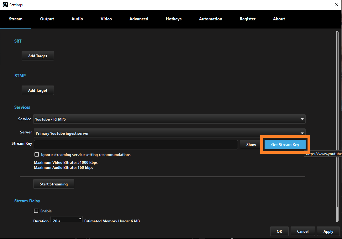Select the Hotkeys tab
This screenshot has height=239, width=342.
(x=174, y=19)
